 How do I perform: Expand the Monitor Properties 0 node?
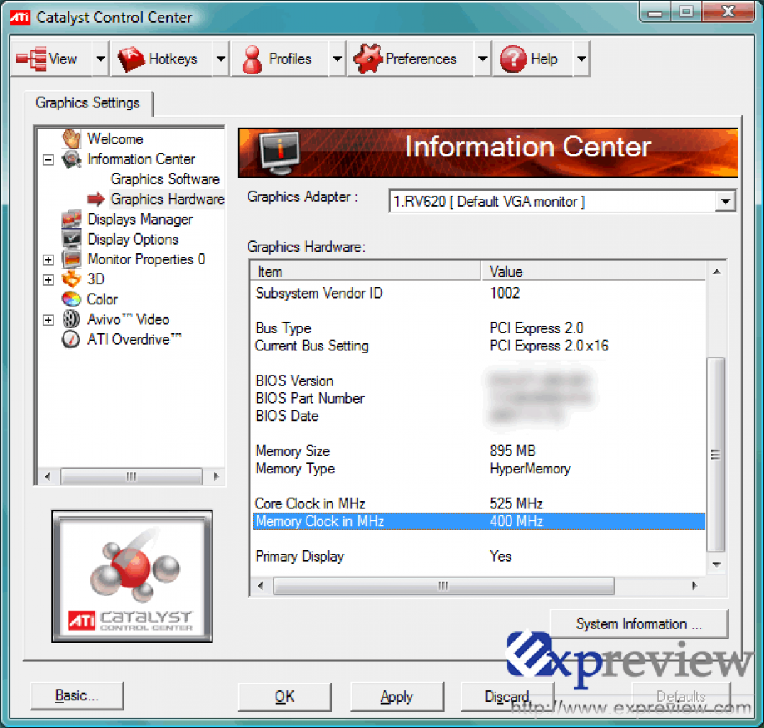pos(48,259)
